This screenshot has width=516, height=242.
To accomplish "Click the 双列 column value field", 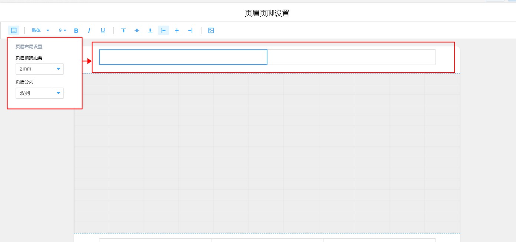I will (34, 93).
